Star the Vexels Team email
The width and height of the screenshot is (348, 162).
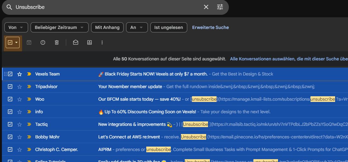(20, 74)
